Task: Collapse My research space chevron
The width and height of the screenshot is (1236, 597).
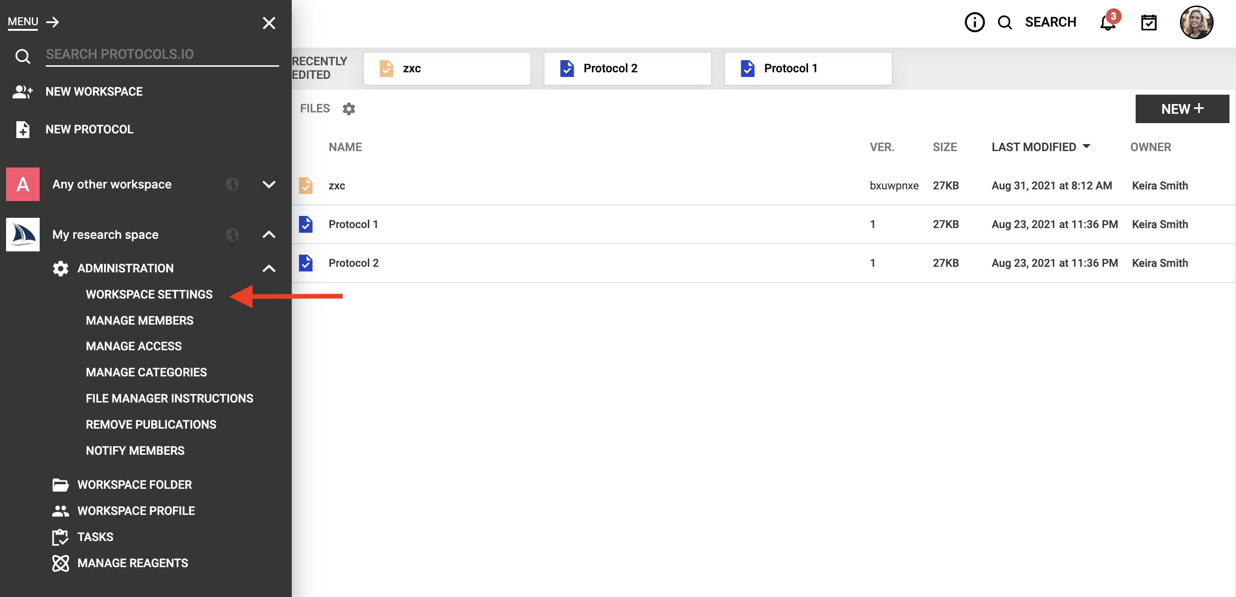Action: click(269, 235)
